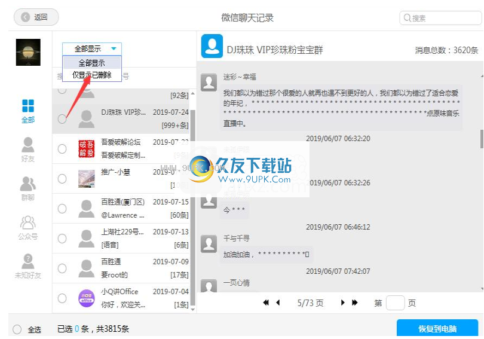Image resolution: width=484 pixels, height=339 pixels.
Task: Go to the previous page
Action: pyautogui.click(x=278, y=303)
